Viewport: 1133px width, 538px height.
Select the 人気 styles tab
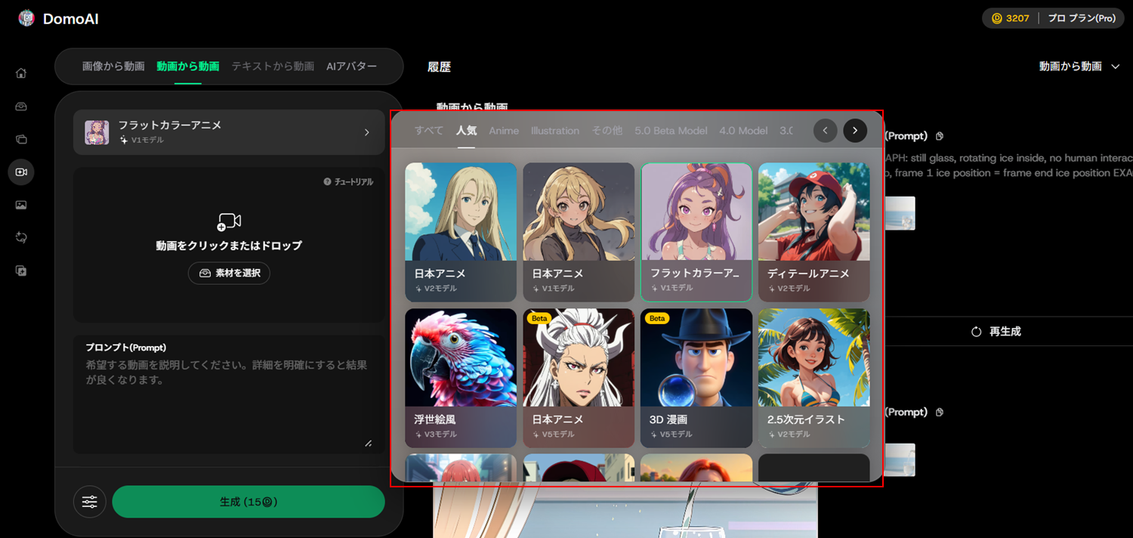(466, 131)
